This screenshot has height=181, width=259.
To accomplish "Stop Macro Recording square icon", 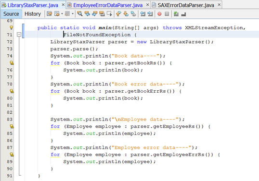I will tap(167, 14).
